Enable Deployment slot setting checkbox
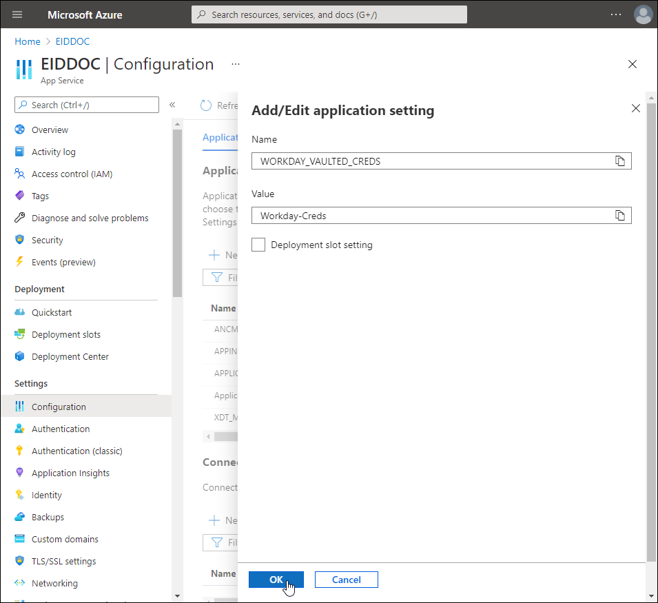The image size is (658, 603). click(258, 245)
